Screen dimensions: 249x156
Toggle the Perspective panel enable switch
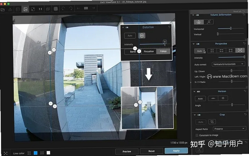point(198,44)
